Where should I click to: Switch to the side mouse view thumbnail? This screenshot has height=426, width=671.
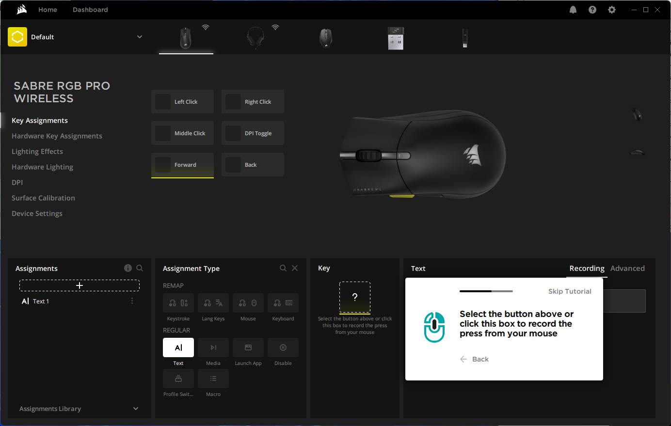pyautogui.click(x=637, y=152)
